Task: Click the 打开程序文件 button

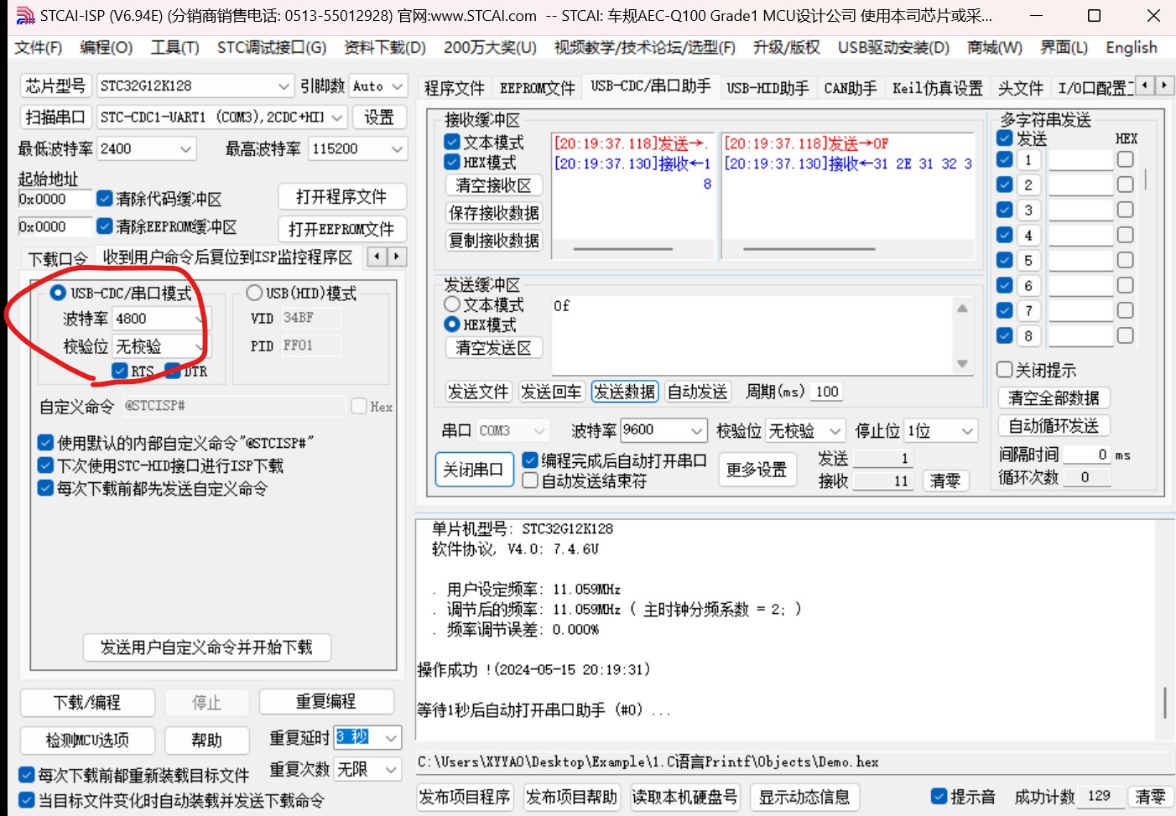Action: pyautogui.click(x=341, y=196)
